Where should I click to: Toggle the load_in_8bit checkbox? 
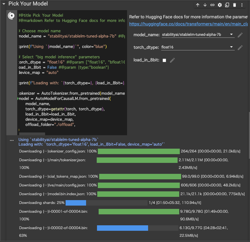pyautogui.click(x=164, y=60)
